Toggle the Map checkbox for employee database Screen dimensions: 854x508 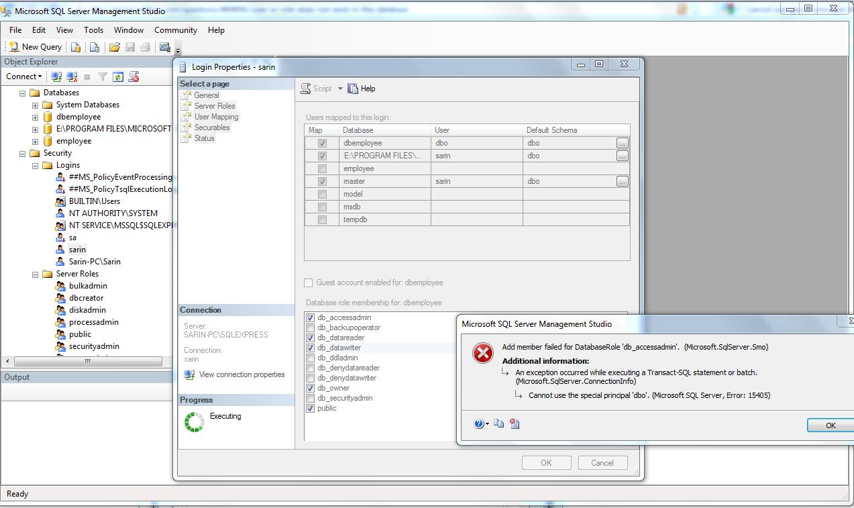pyautogui.click(x=323, y=168)
